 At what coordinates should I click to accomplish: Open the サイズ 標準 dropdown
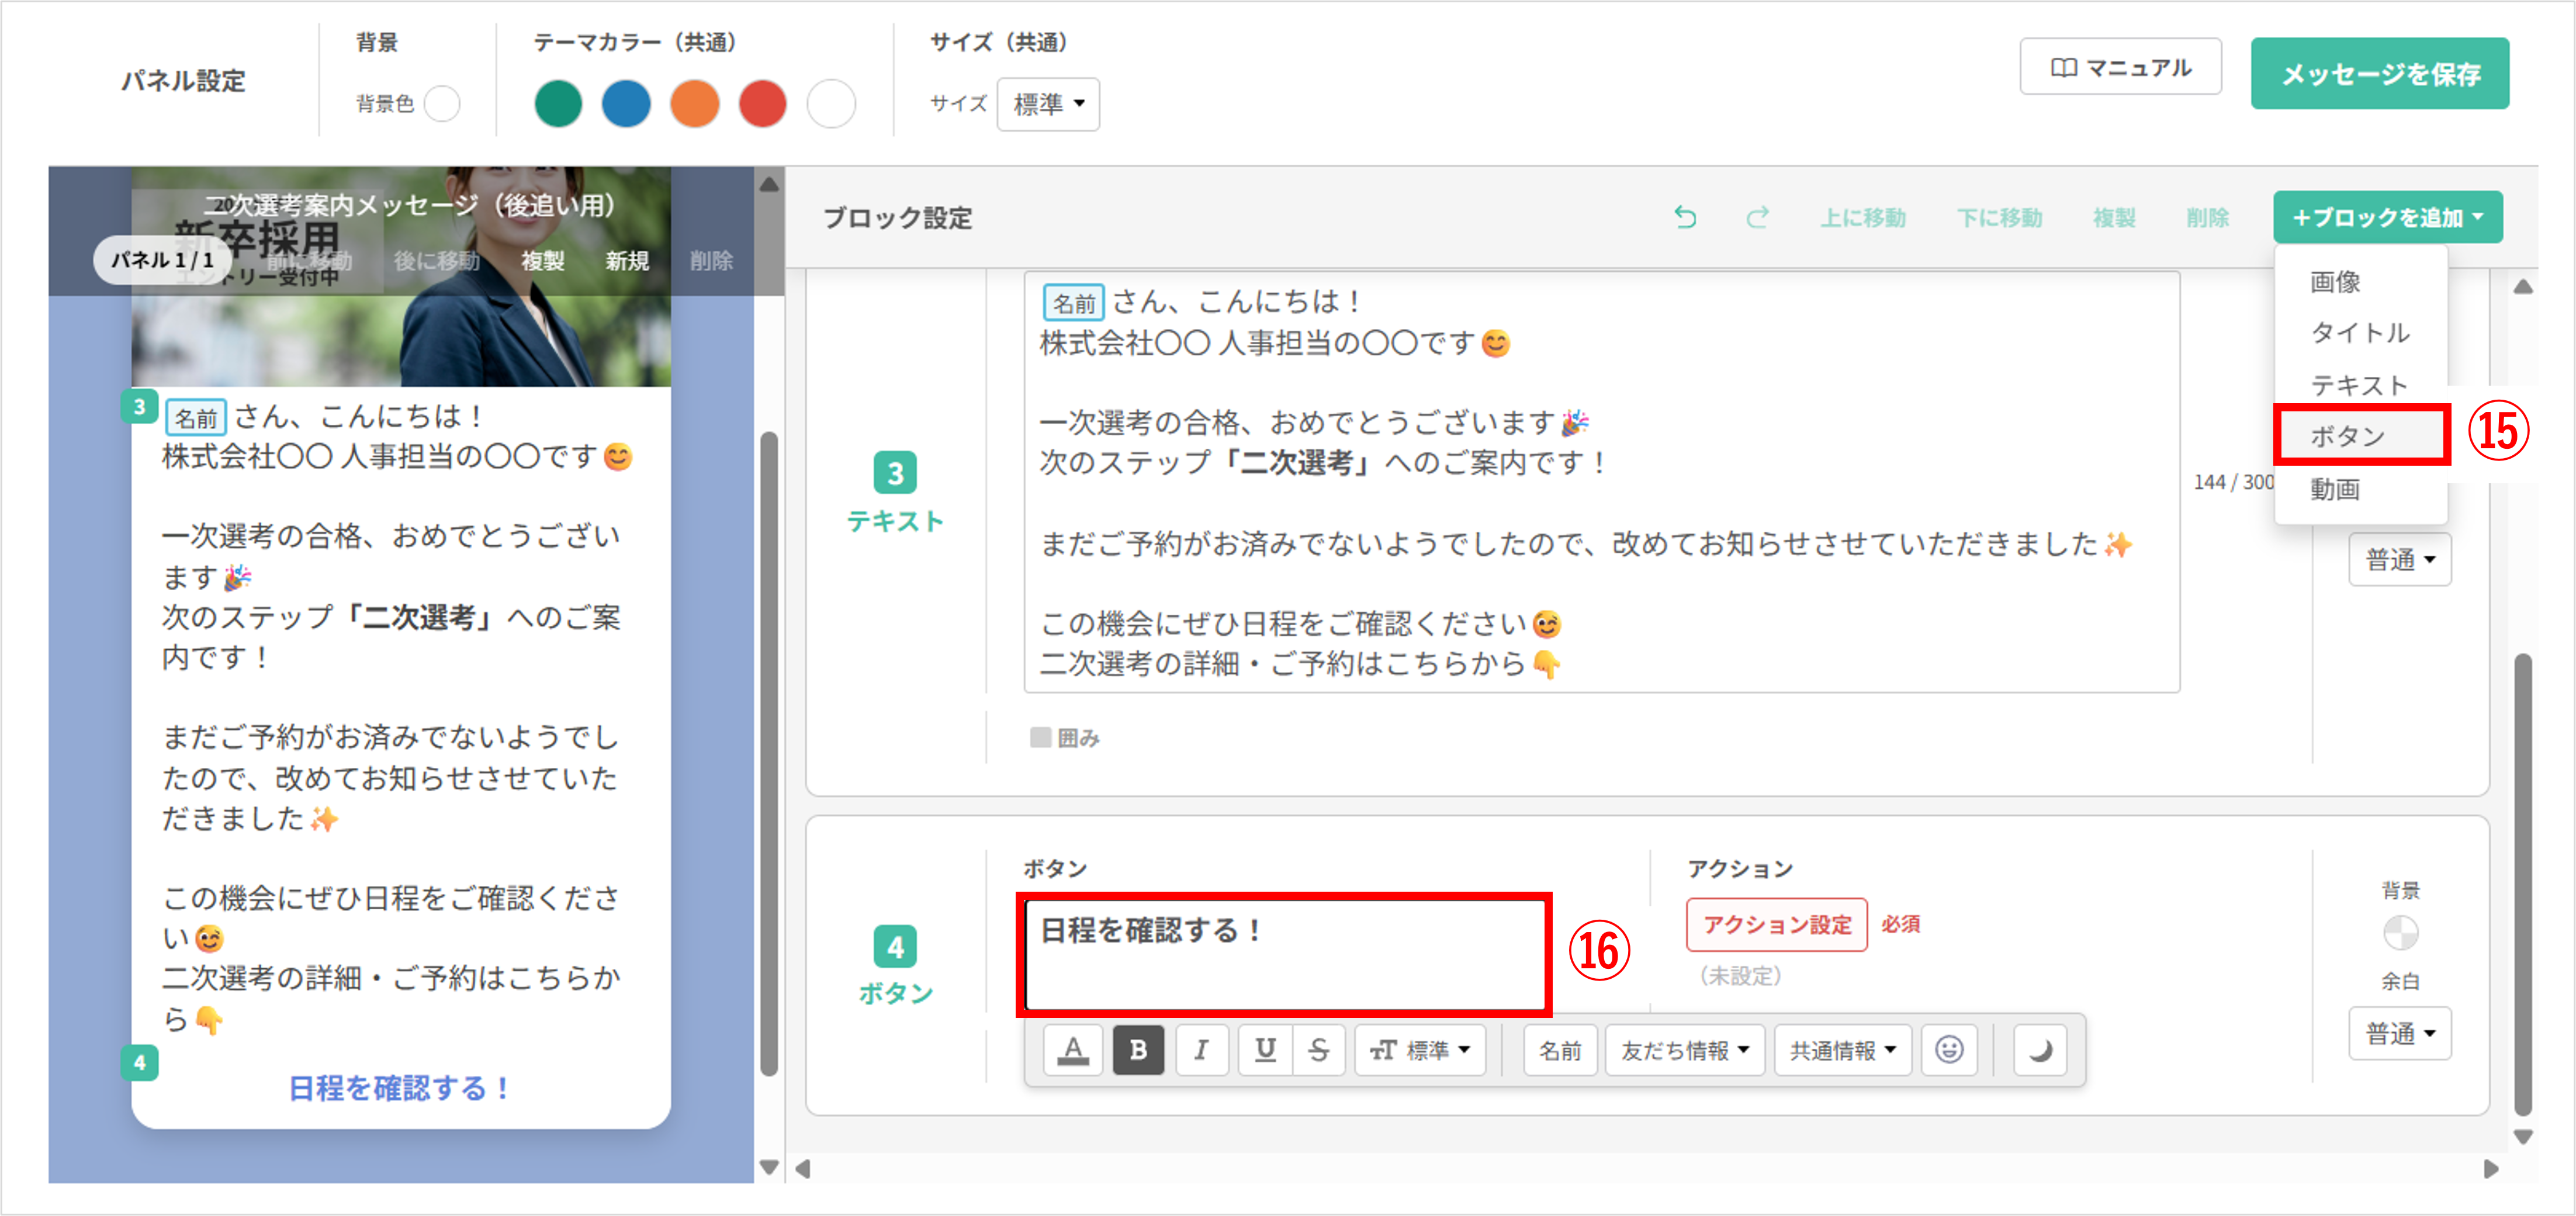click(1048, 104)
